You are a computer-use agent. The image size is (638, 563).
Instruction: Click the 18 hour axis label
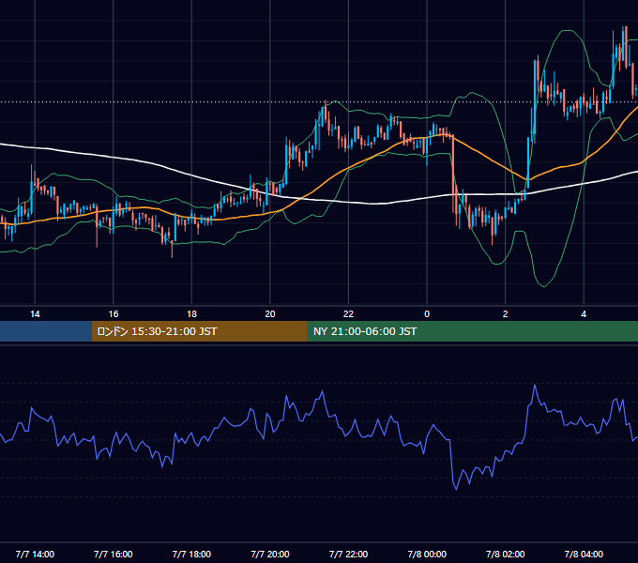(191, 314)
